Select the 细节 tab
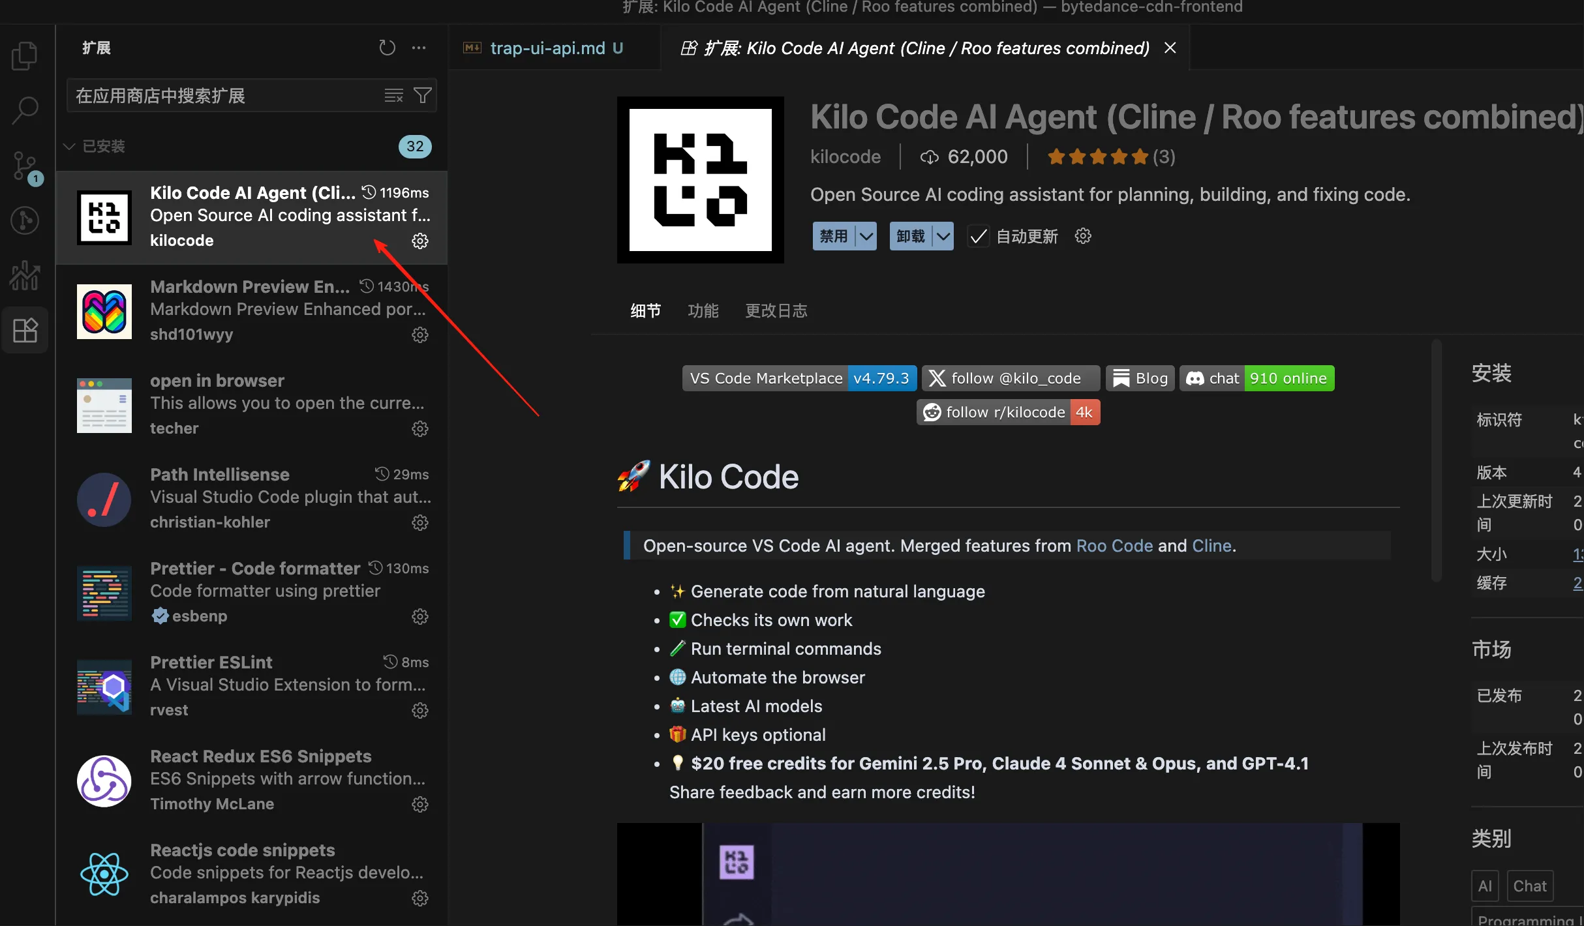 (x=646, y=310)
